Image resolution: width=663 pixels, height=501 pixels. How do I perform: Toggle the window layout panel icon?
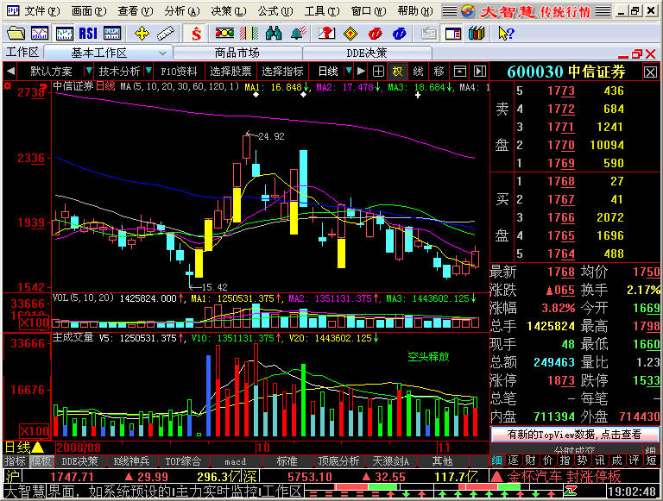tap(453, 34)
